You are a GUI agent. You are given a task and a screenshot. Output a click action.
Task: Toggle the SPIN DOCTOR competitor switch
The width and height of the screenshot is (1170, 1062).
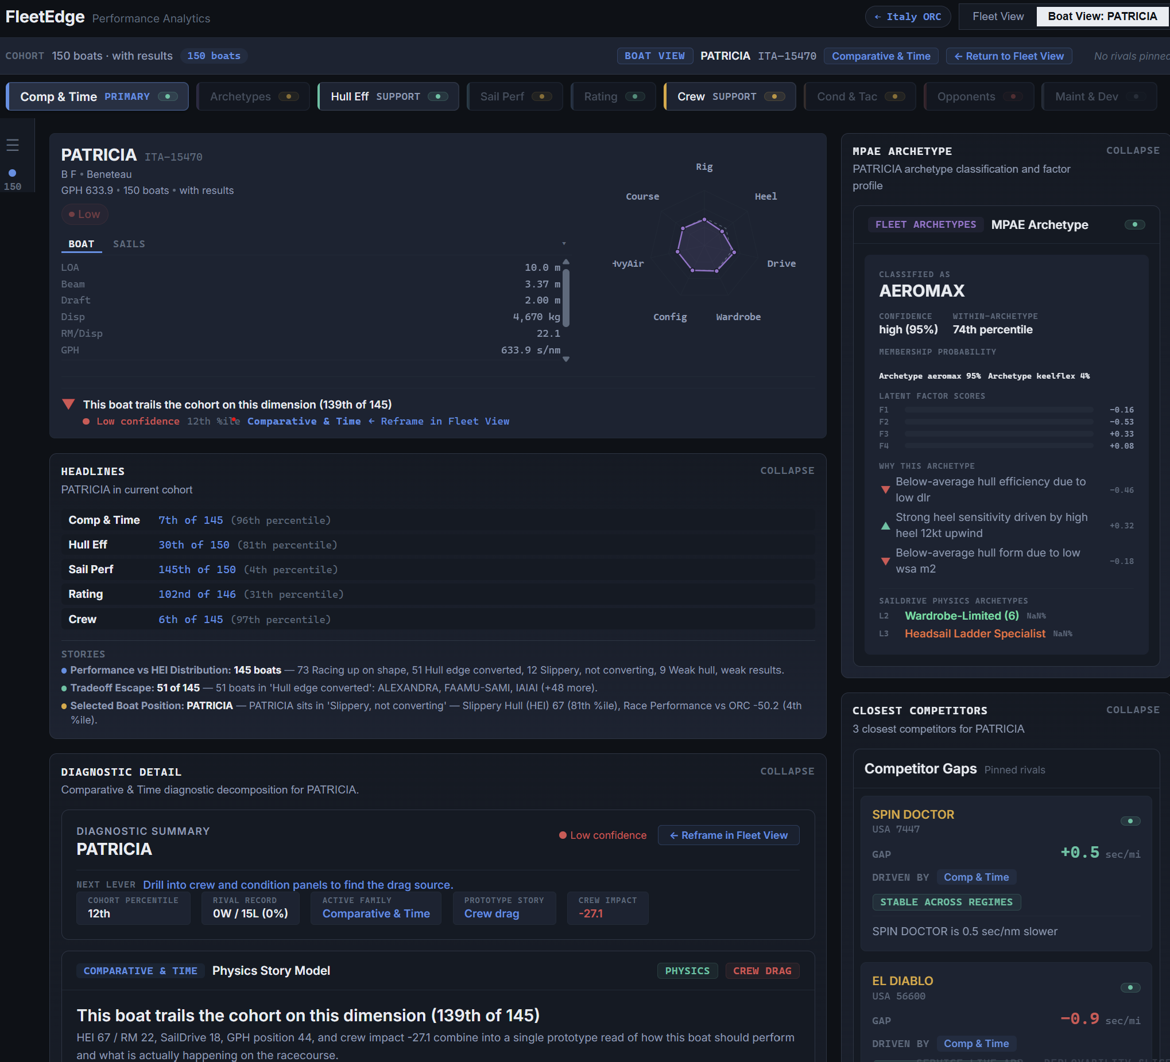pyautogui.click(x=1130, y=820)
